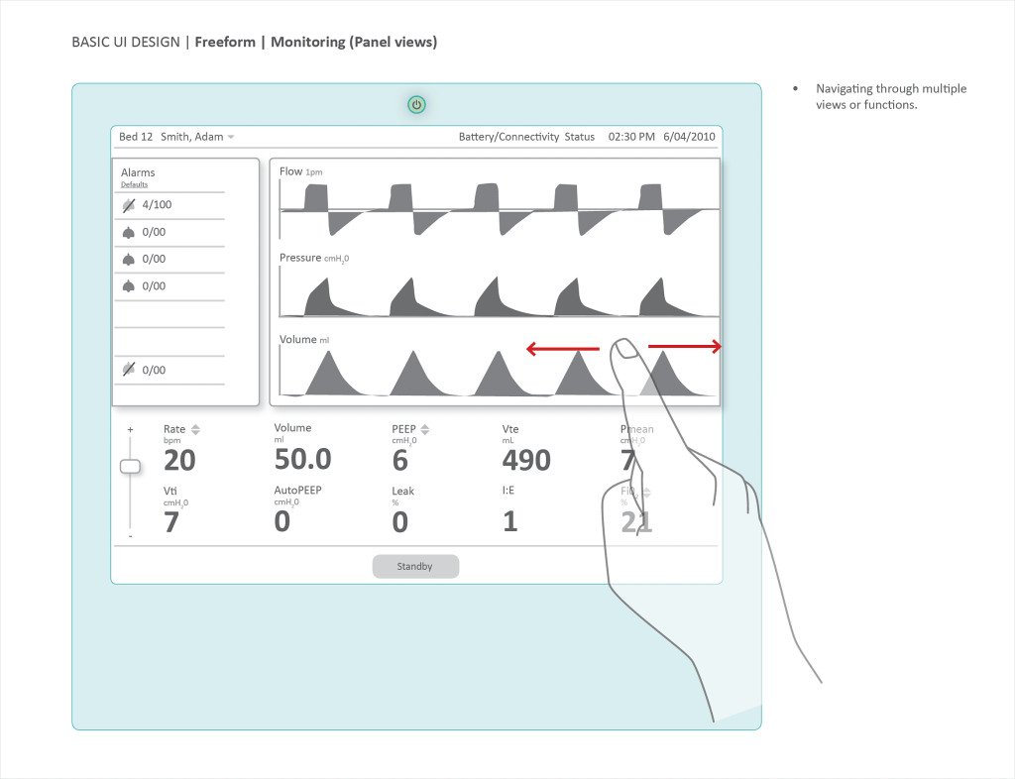Click the left-pointing red swipe arrow
The height and width of the screenshot is (779, 1015).
click(x=562, y=349)
